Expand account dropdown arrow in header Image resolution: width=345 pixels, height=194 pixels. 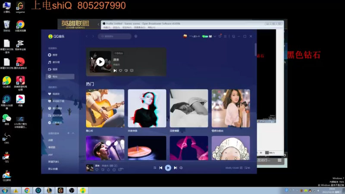pyautogui.click(x=215, y=36)
